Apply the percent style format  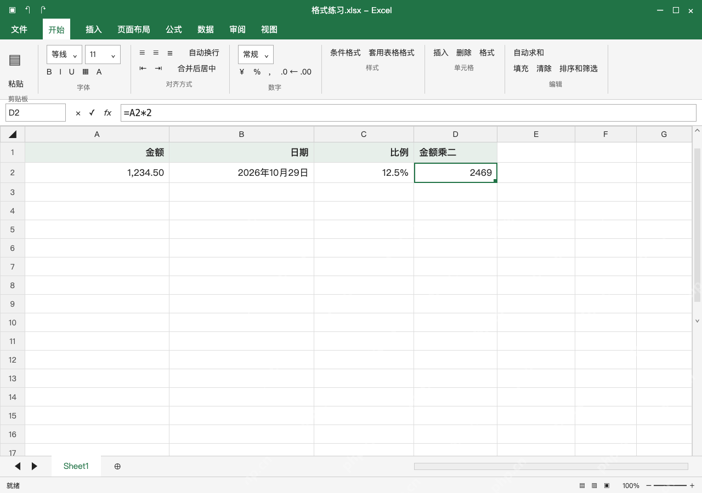point(257,72)
